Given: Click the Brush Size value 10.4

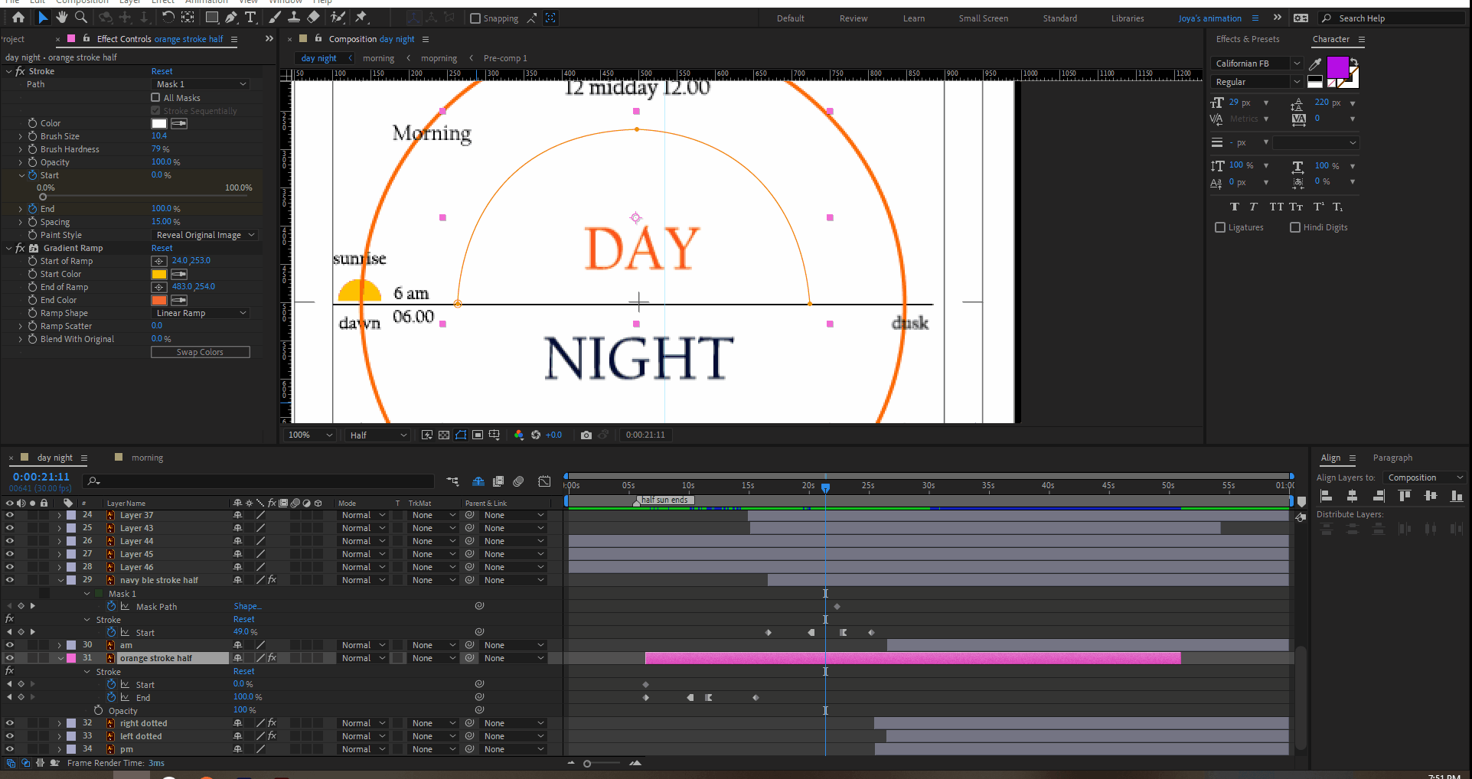Looking at the screenshot, I should (x=158, y=136).
